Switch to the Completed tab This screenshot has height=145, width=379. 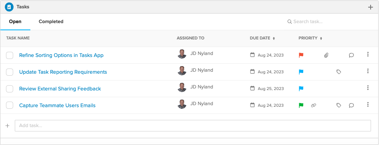51,22
